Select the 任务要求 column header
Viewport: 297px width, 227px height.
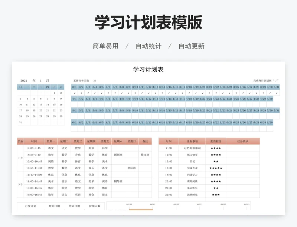click(x=243, y=141)
